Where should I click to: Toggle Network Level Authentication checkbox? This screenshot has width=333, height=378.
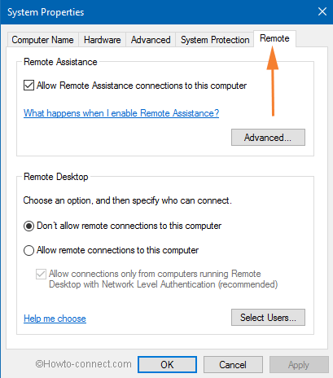[41, 274]
